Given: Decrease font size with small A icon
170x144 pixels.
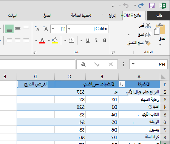Looking at the screenshot, I should 37,29.
